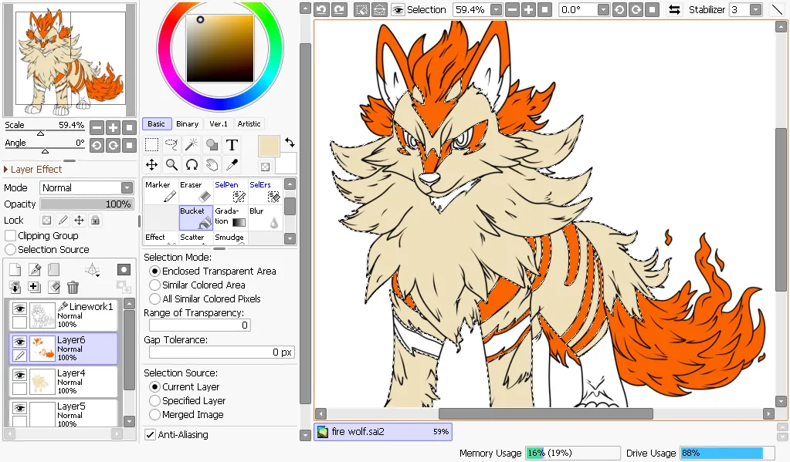Uncheck the Anti-Aliasing checkbox
The width and height of the screenshot is (790, 462).
(x=150, y=435)
